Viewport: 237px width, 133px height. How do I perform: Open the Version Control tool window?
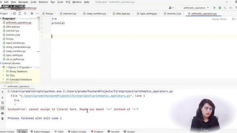[7, 132]
